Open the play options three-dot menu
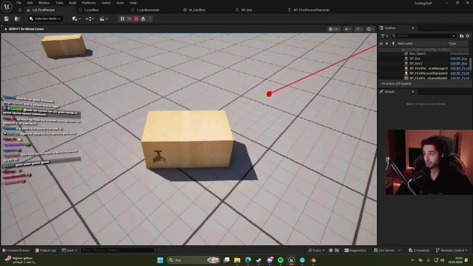Viewport: 473px width, 266px height. pos(150,18)
